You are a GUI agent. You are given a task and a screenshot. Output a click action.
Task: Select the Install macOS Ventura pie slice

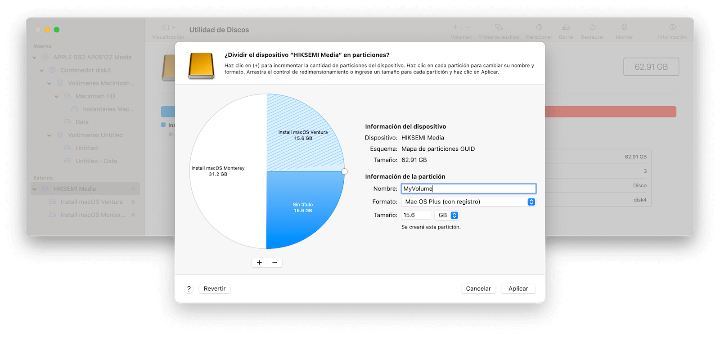[x=303, y=135]
